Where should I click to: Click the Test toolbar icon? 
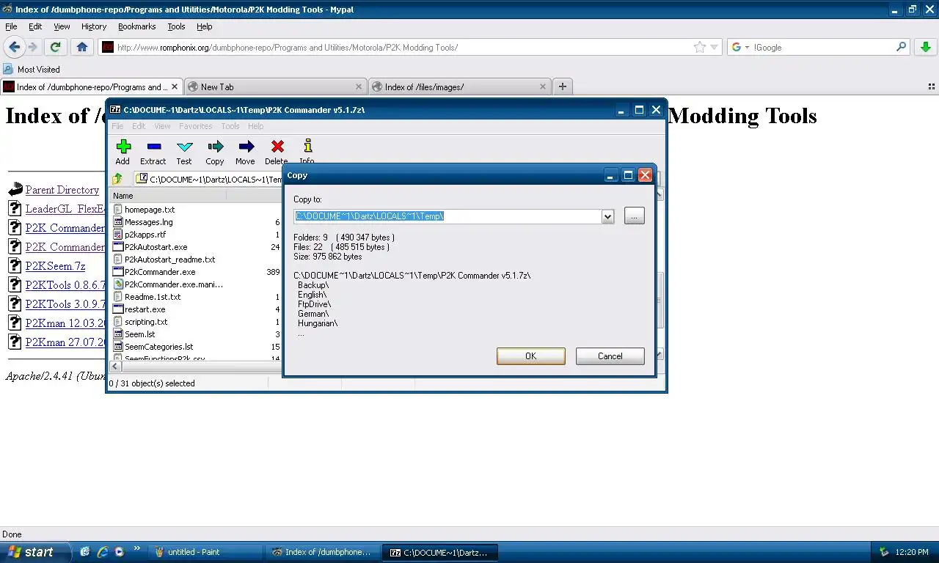185,147
